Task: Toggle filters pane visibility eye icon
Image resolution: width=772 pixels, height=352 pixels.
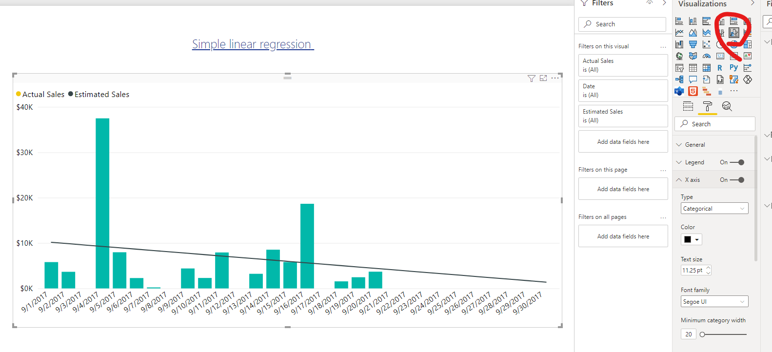Action: click(650, 3)
